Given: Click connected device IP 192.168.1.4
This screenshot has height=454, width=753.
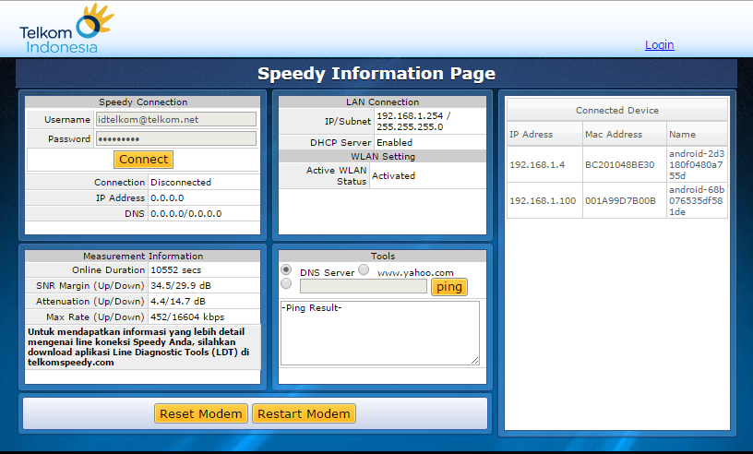Looking at the screenshot, I should click(x=537, y=165).
